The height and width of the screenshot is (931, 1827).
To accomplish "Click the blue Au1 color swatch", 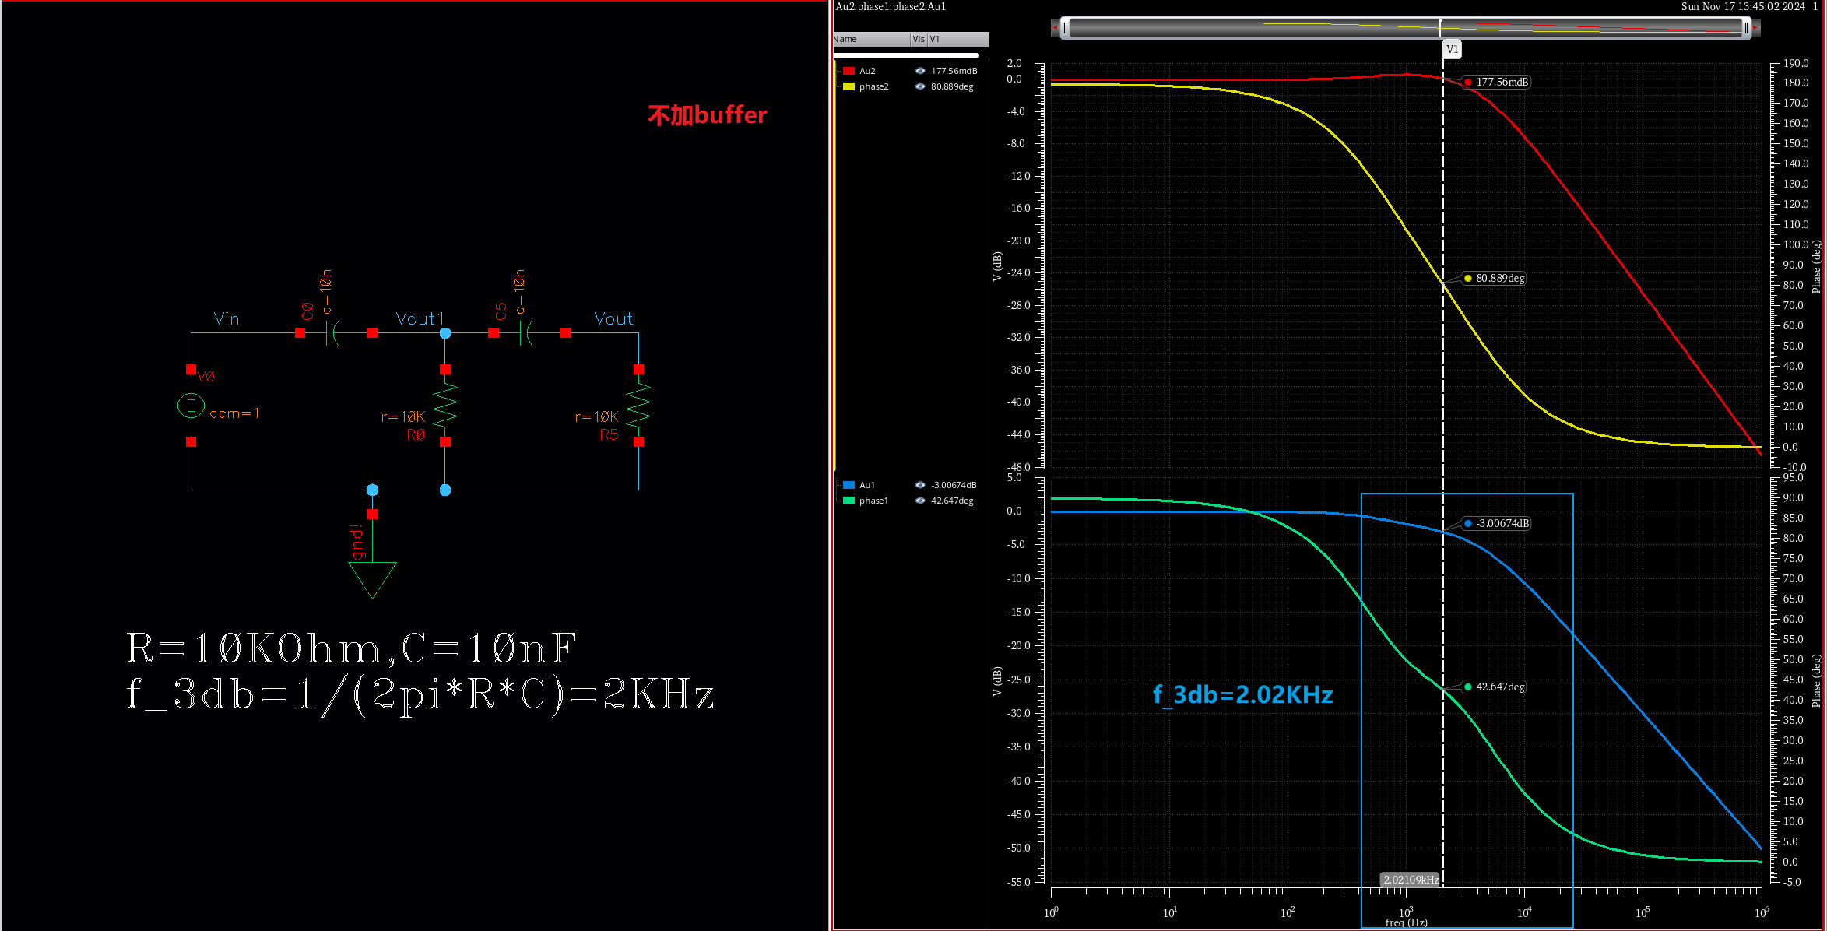I will 849,485.
